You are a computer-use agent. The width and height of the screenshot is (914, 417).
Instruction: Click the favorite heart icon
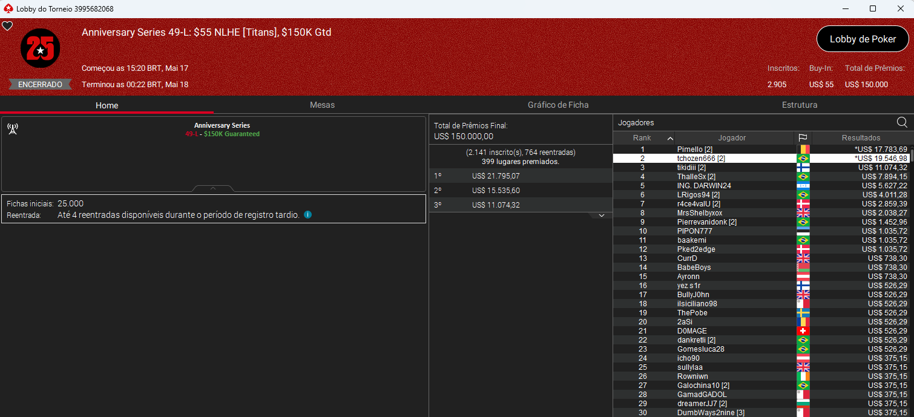pos(7,26)
